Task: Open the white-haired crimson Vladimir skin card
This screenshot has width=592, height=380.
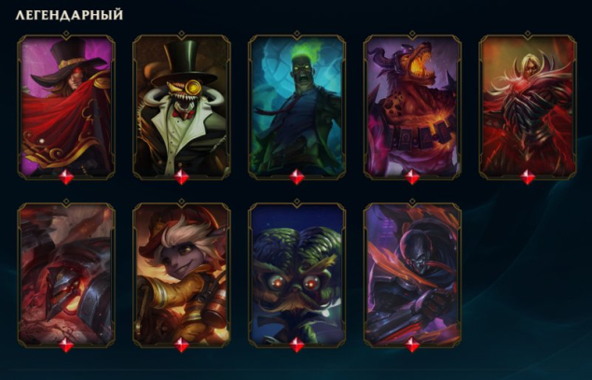Action: pyautogui.click(x=528, y=106)
